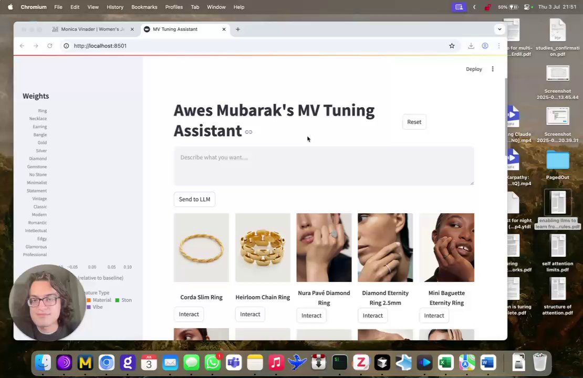Open Notes from the Dock
The height and width of the screenshot is (378, 583).
pyautogui.click(x=255, y=362)
